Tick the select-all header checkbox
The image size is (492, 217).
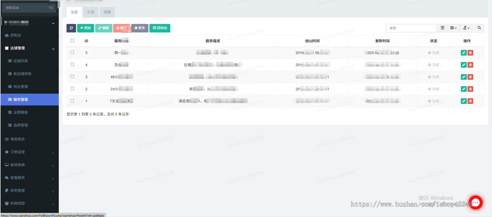click(x=72, y=41)
